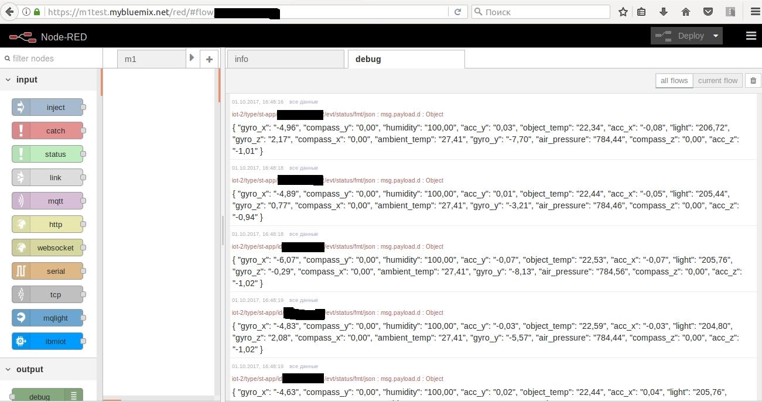Show site identity info icon
Image resolution: width=762 pixels, height=402 pixels.
pos(26,12)
